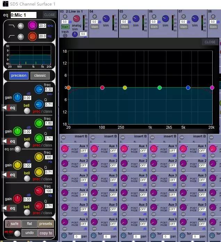Click channel 03 analog trim knob

tap(76, 19)
